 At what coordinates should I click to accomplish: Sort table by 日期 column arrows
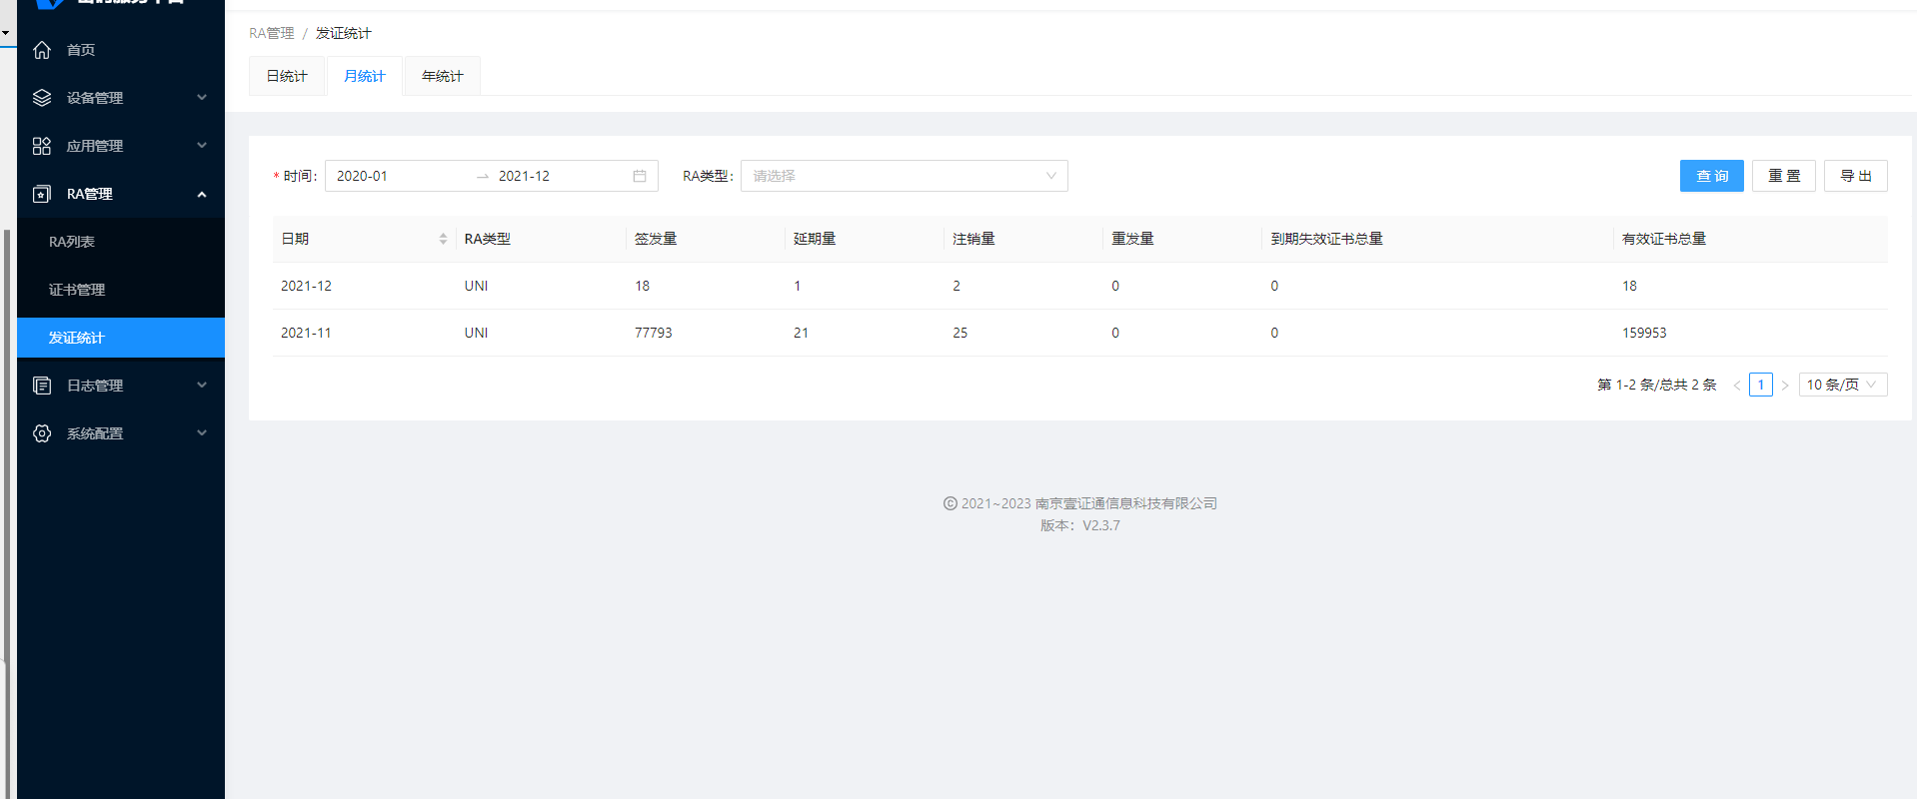coord(443,239)
